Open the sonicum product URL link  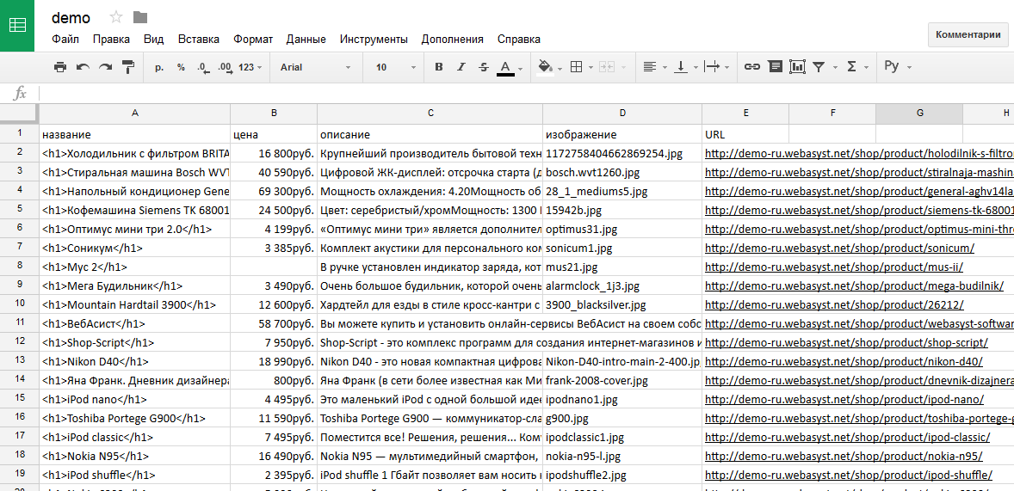pyautogui.click(x=839, y=249)
